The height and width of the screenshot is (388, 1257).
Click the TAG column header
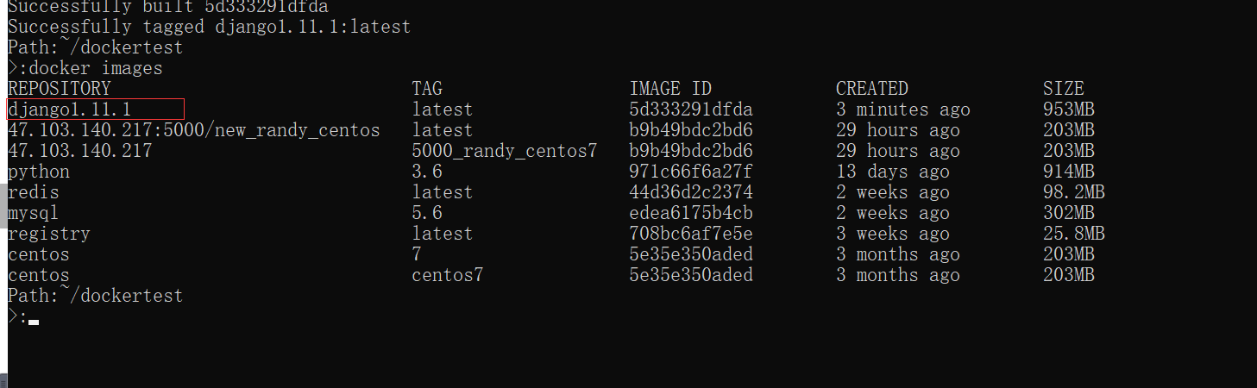click(x=427, y=89)
